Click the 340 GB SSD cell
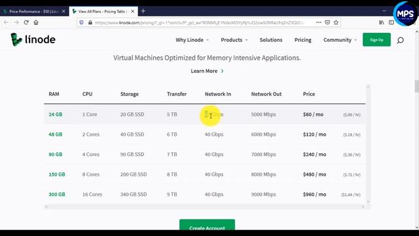Image resolution: width=419 pixels, height=236 pixels. 134,195
